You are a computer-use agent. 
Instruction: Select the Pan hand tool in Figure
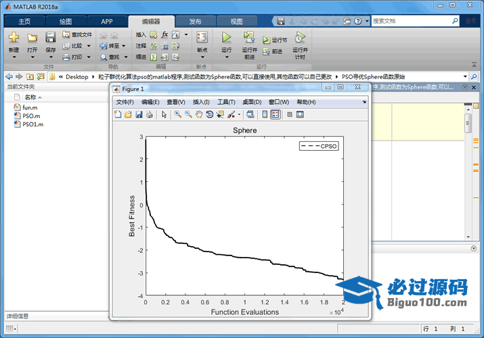199,115
